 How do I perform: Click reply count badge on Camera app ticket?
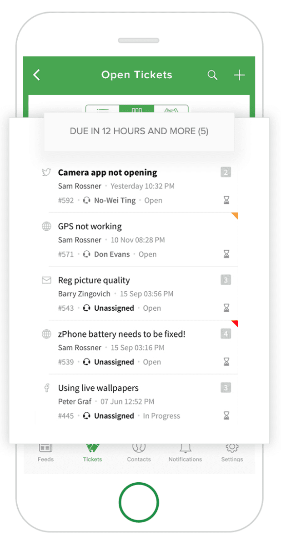point(226,172)
